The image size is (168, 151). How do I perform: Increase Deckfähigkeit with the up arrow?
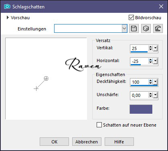click(151, 81)
